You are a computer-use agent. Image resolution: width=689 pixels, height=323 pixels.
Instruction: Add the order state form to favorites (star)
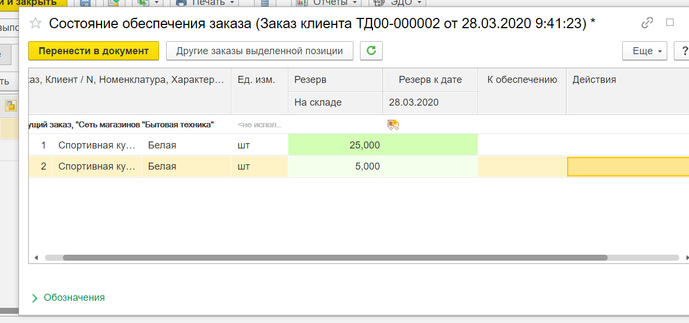pyautogui.click(x=35, y=23)
